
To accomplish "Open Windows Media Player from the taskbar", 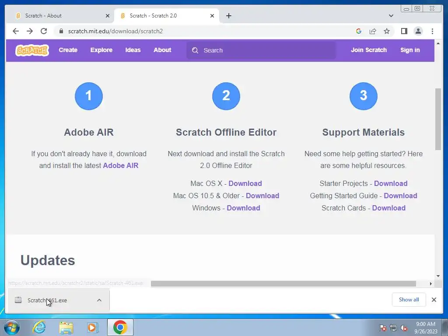I will [x=92, y=327].
